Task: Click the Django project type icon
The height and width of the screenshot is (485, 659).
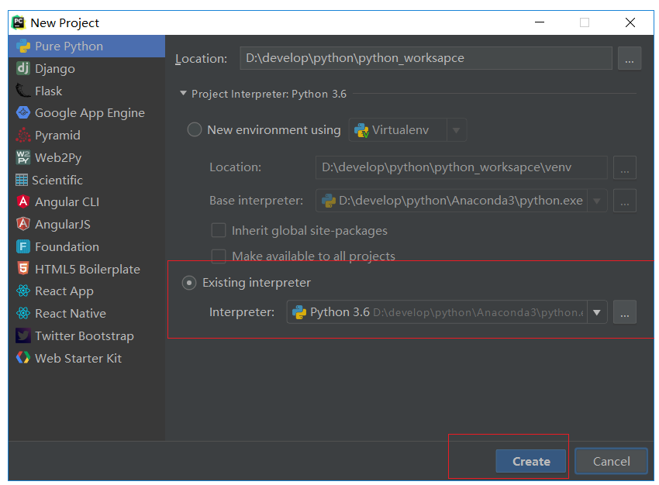Action: coord(23,68)
